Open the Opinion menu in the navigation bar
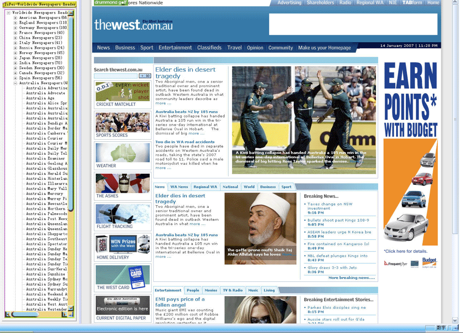 [x=255, y=48]
